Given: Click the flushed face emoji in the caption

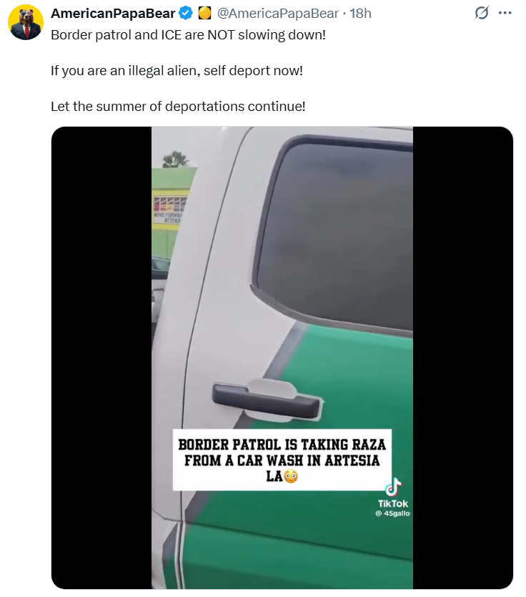Looking at the screenshot, I should [x=291, y=476].
